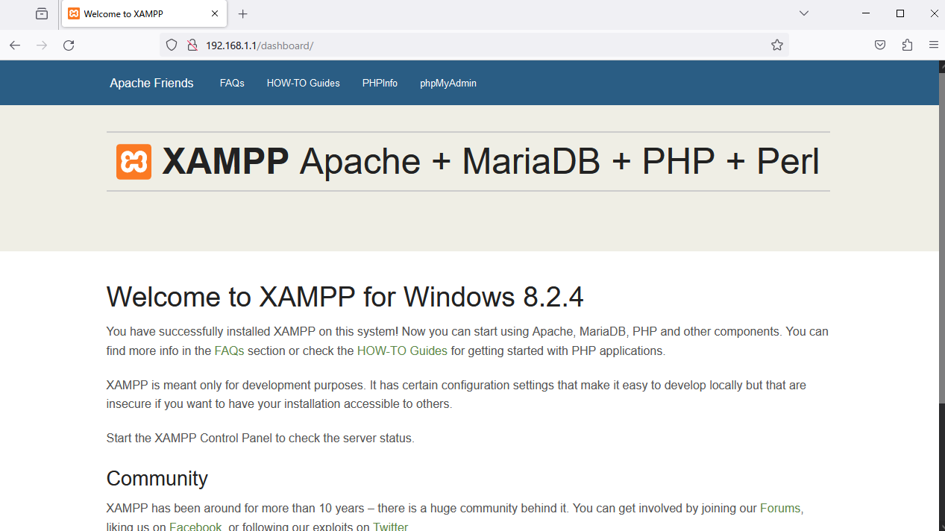Click the Apache Friends brand link
Viewport: 945px width, 531px height.
[151, 83]
